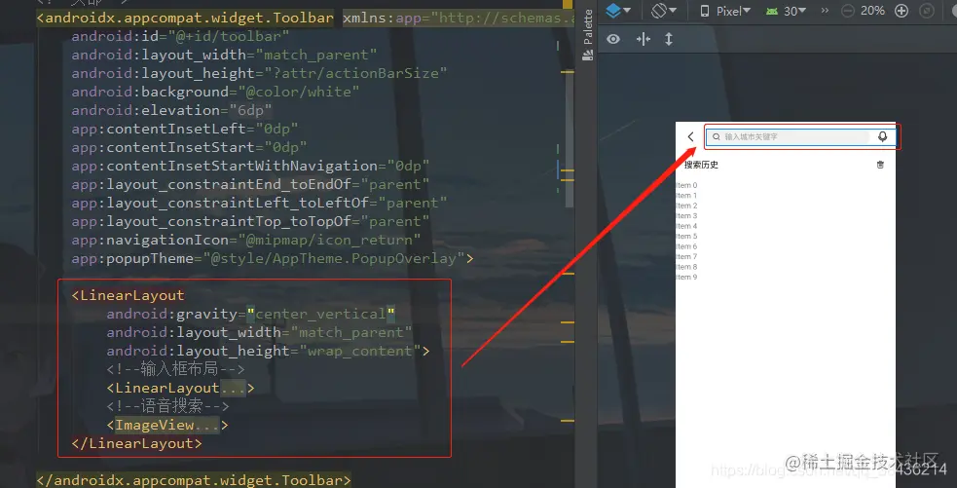The height and width of the screenshot is (488, 957).
Task: Toggle the eye view options icon
Action: (x=613, y=39)
